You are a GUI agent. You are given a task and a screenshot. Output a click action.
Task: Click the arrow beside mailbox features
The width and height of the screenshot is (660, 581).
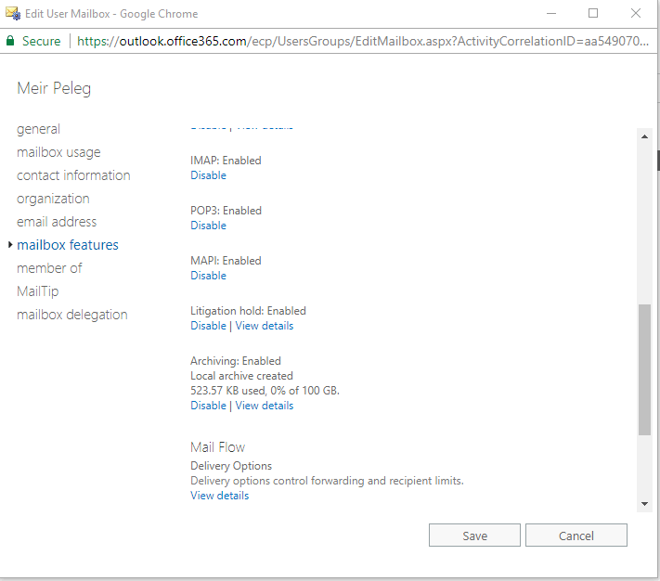point(10,244)
